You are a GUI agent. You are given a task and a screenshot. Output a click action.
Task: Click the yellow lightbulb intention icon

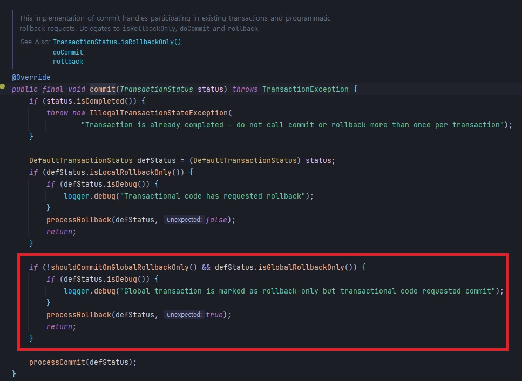pos(2,87)
